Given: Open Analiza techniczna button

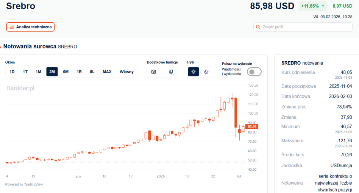Looking at the screenshot, I should [x=30, y=27].
